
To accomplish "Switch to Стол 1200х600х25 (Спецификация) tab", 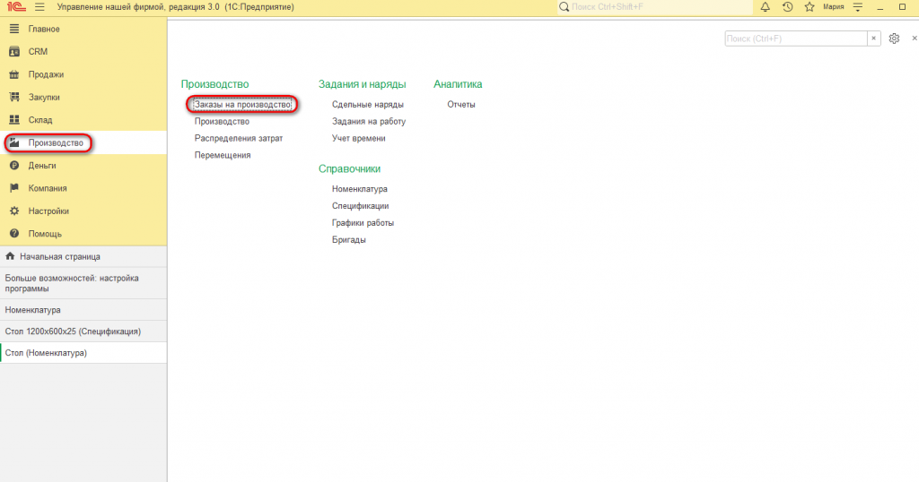I will click(x=83, y=331).
